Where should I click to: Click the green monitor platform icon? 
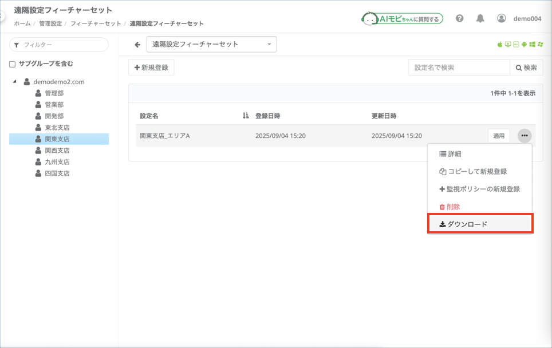click(x=508, y=44)
